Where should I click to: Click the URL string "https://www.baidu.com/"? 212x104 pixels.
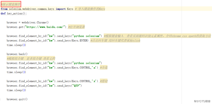click(x=45, y=27)
